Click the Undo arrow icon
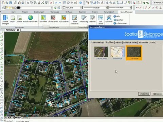 click(56, 3)
